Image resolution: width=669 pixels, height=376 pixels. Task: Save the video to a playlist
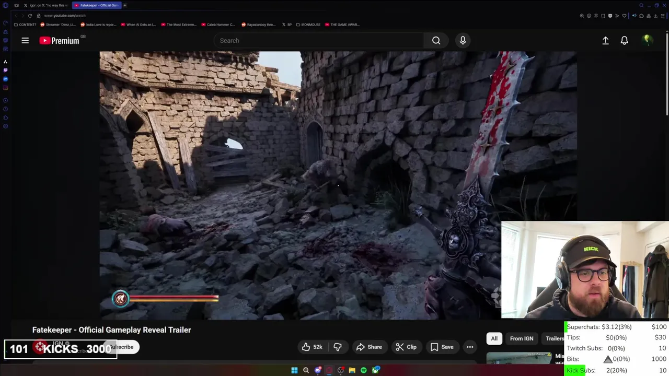442,347
